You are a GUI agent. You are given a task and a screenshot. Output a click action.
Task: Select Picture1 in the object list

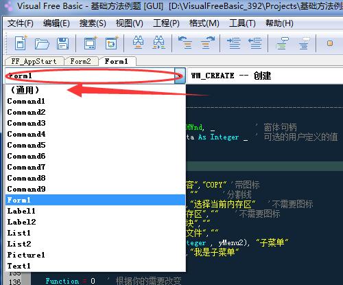pos(95,255)
